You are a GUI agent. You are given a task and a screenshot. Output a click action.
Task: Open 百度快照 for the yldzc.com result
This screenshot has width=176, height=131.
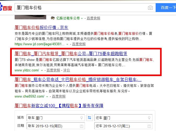point(53,70)
